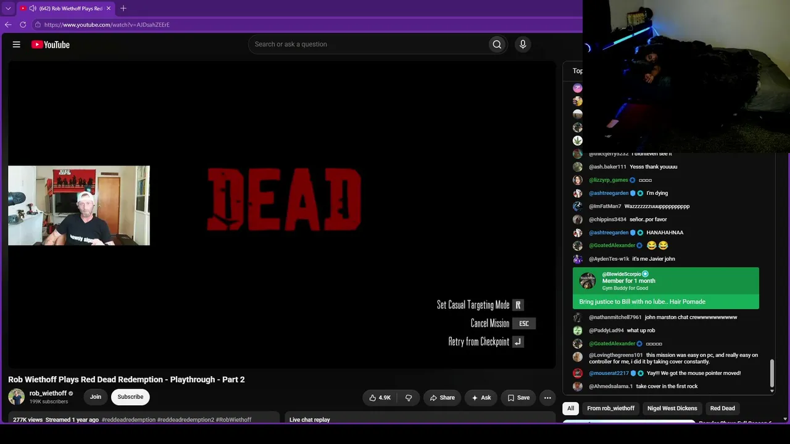Viewport: 790px width, 444px height.
Task: Share the video
Action: click(x=443, y=398)
